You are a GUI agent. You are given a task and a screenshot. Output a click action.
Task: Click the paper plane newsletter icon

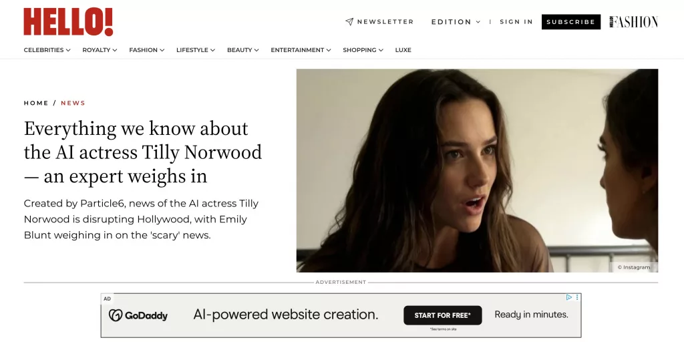coord(349,22)
